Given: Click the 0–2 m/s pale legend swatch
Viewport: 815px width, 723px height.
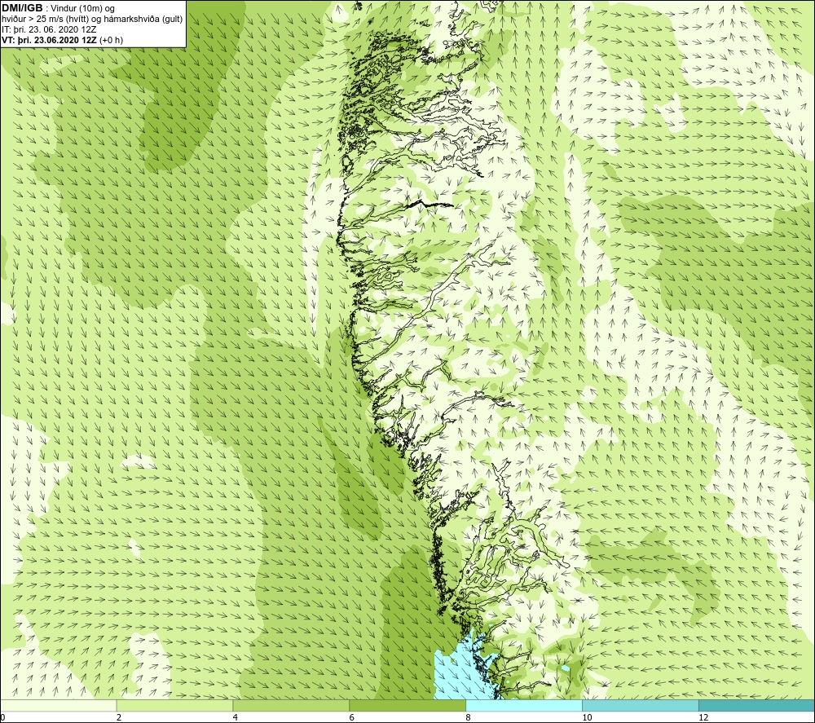Looking at the screenshot, I should pos(58,705).
